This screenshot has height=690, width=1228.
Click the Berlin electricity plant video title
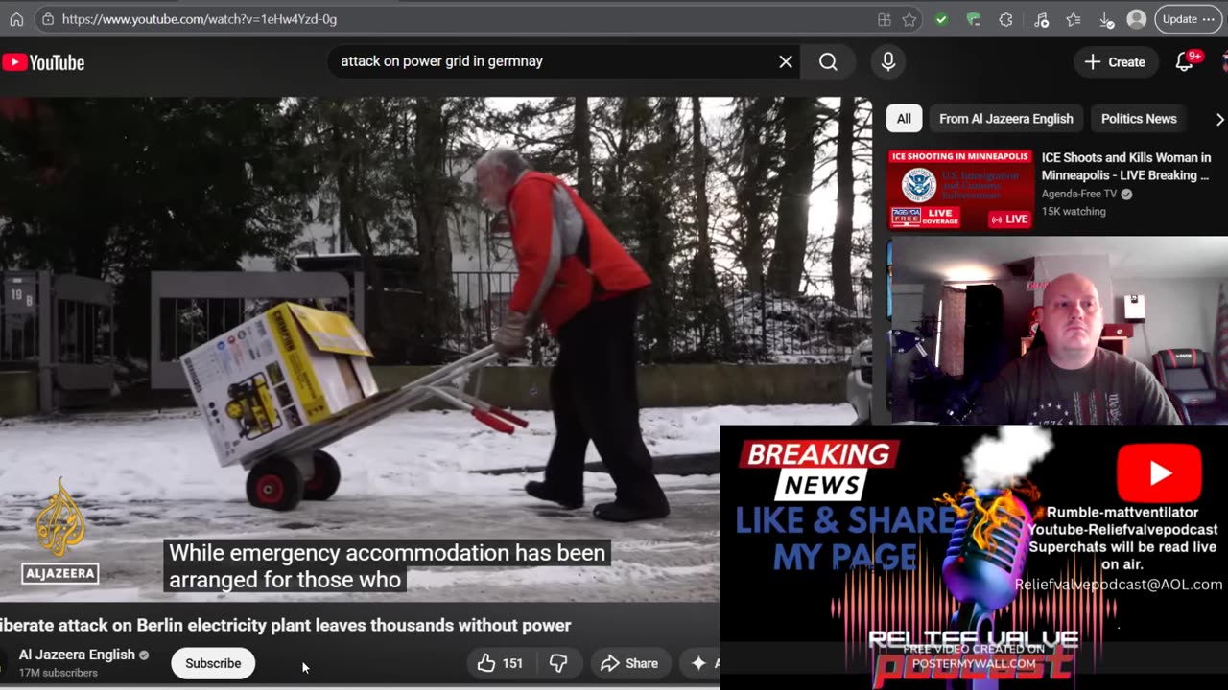pos(286,625)
